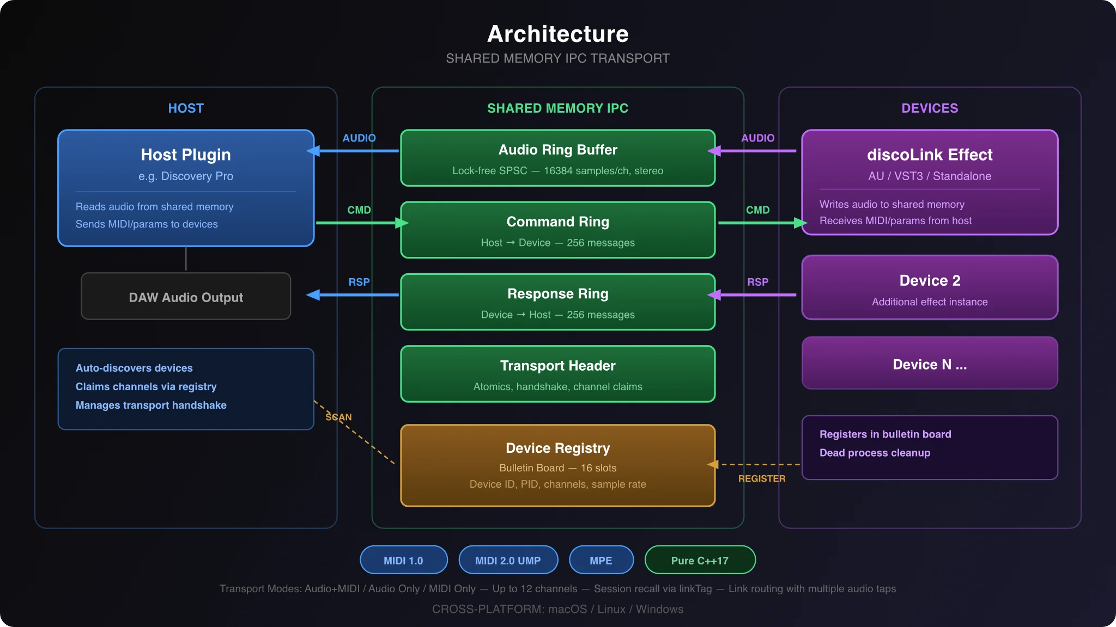Click the Architecture title heading
The image size is (1116, 627).
click(557, 34)
